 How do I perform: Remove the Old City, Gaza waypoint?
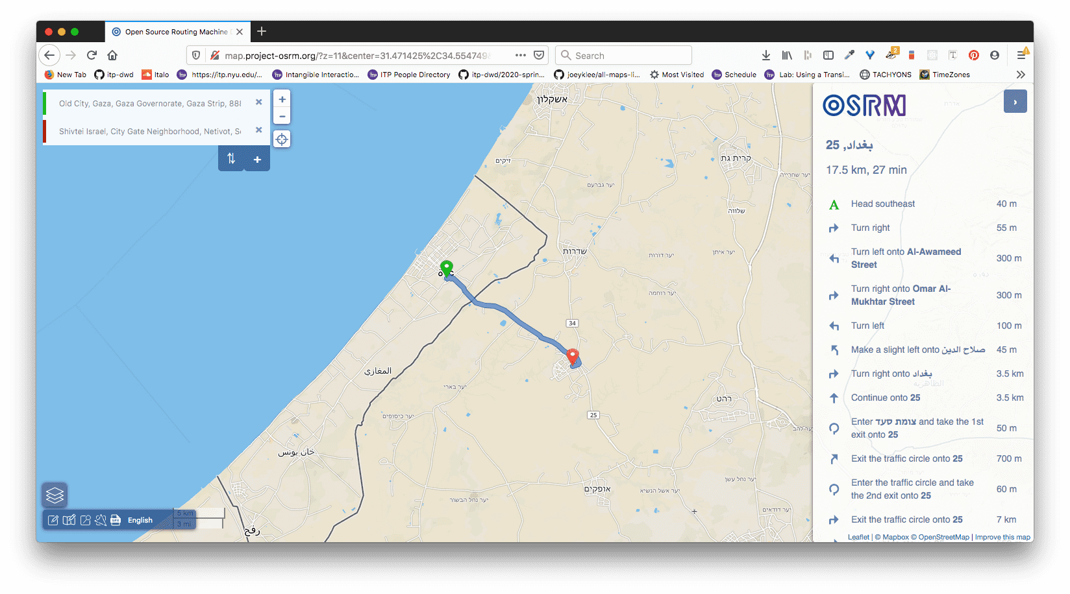(x=259, y=102)
